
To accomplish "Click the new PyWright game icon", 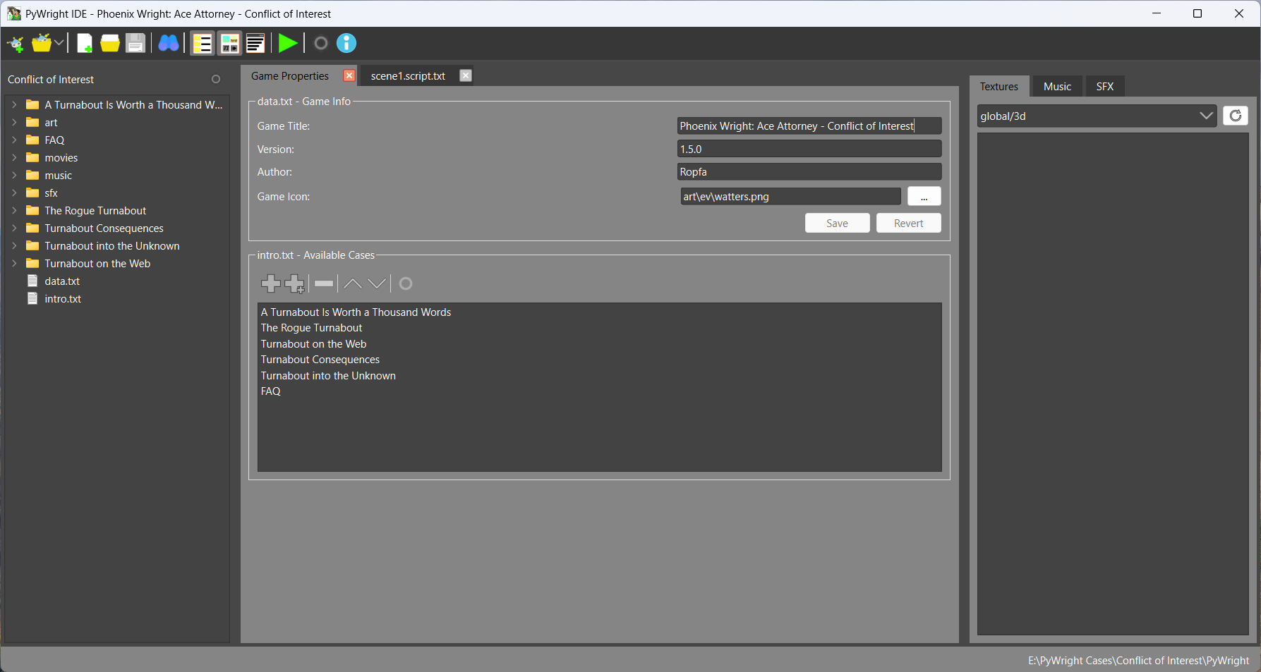I will click(16, 44).
